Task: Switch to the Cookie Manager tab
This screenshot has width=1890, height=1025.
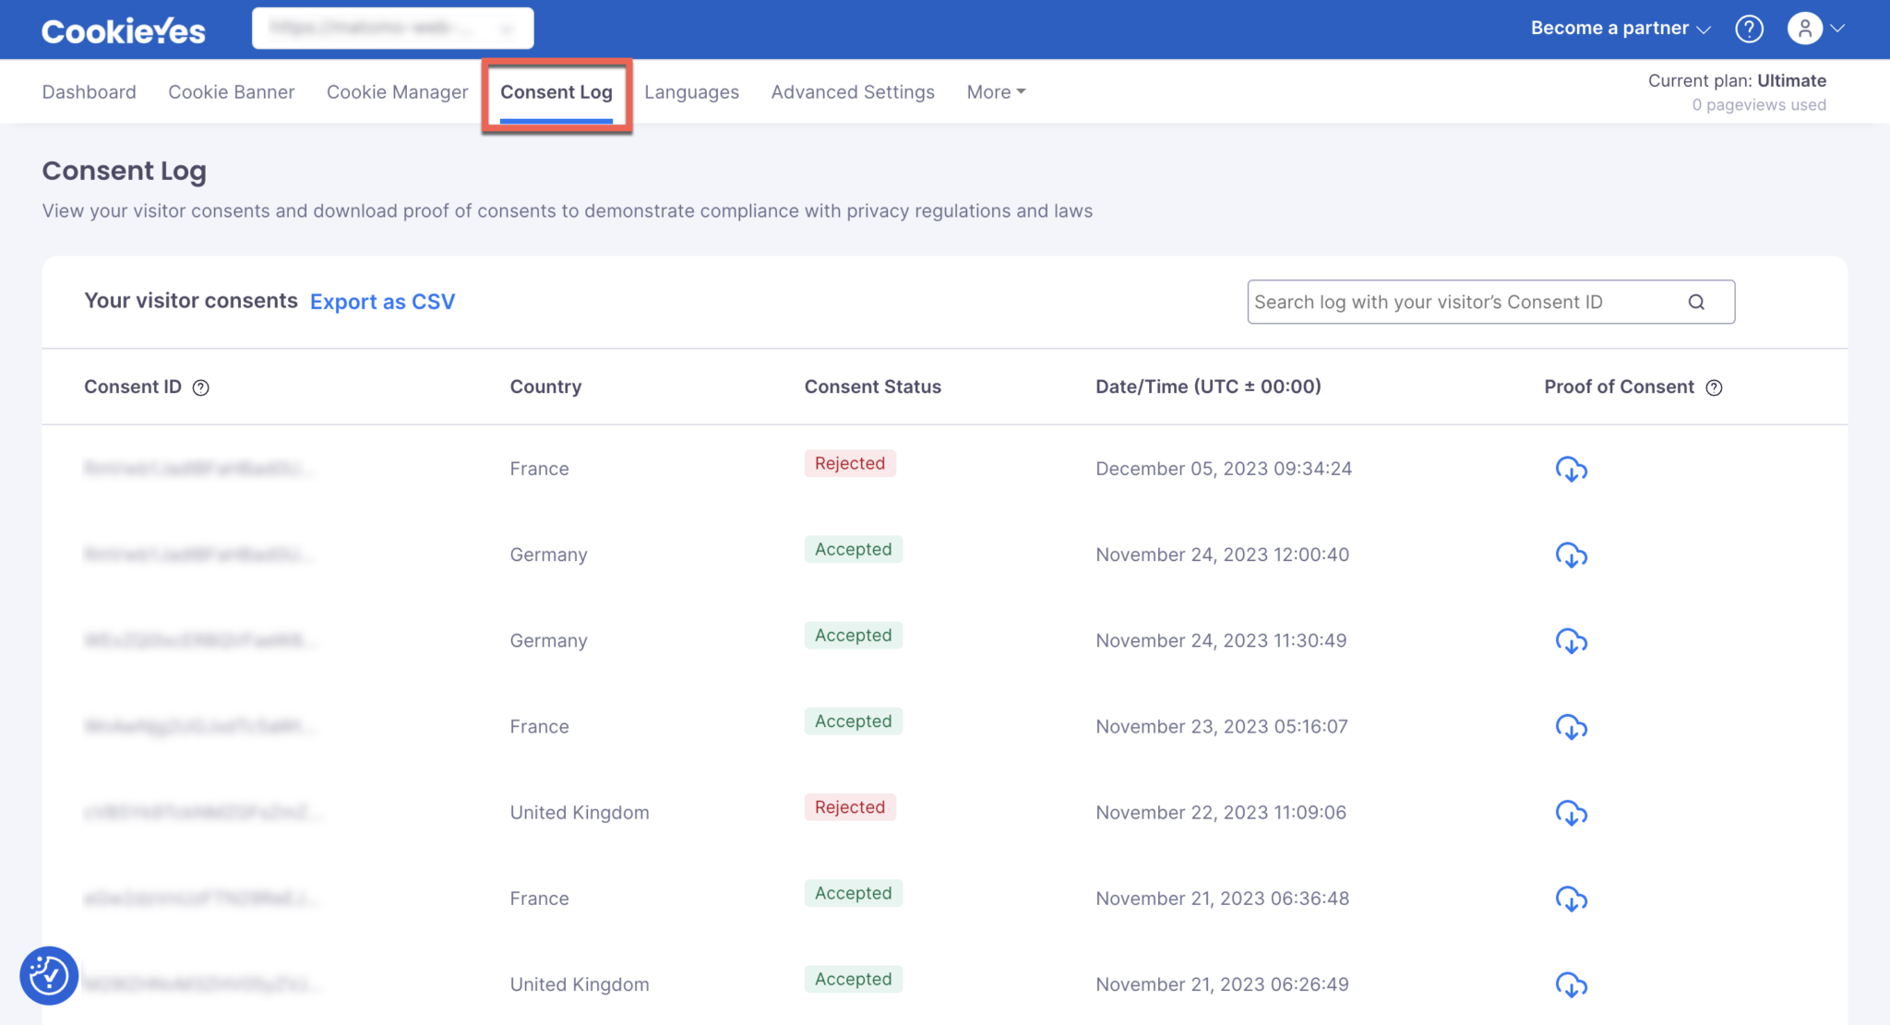Action: [x=397, y=91]
